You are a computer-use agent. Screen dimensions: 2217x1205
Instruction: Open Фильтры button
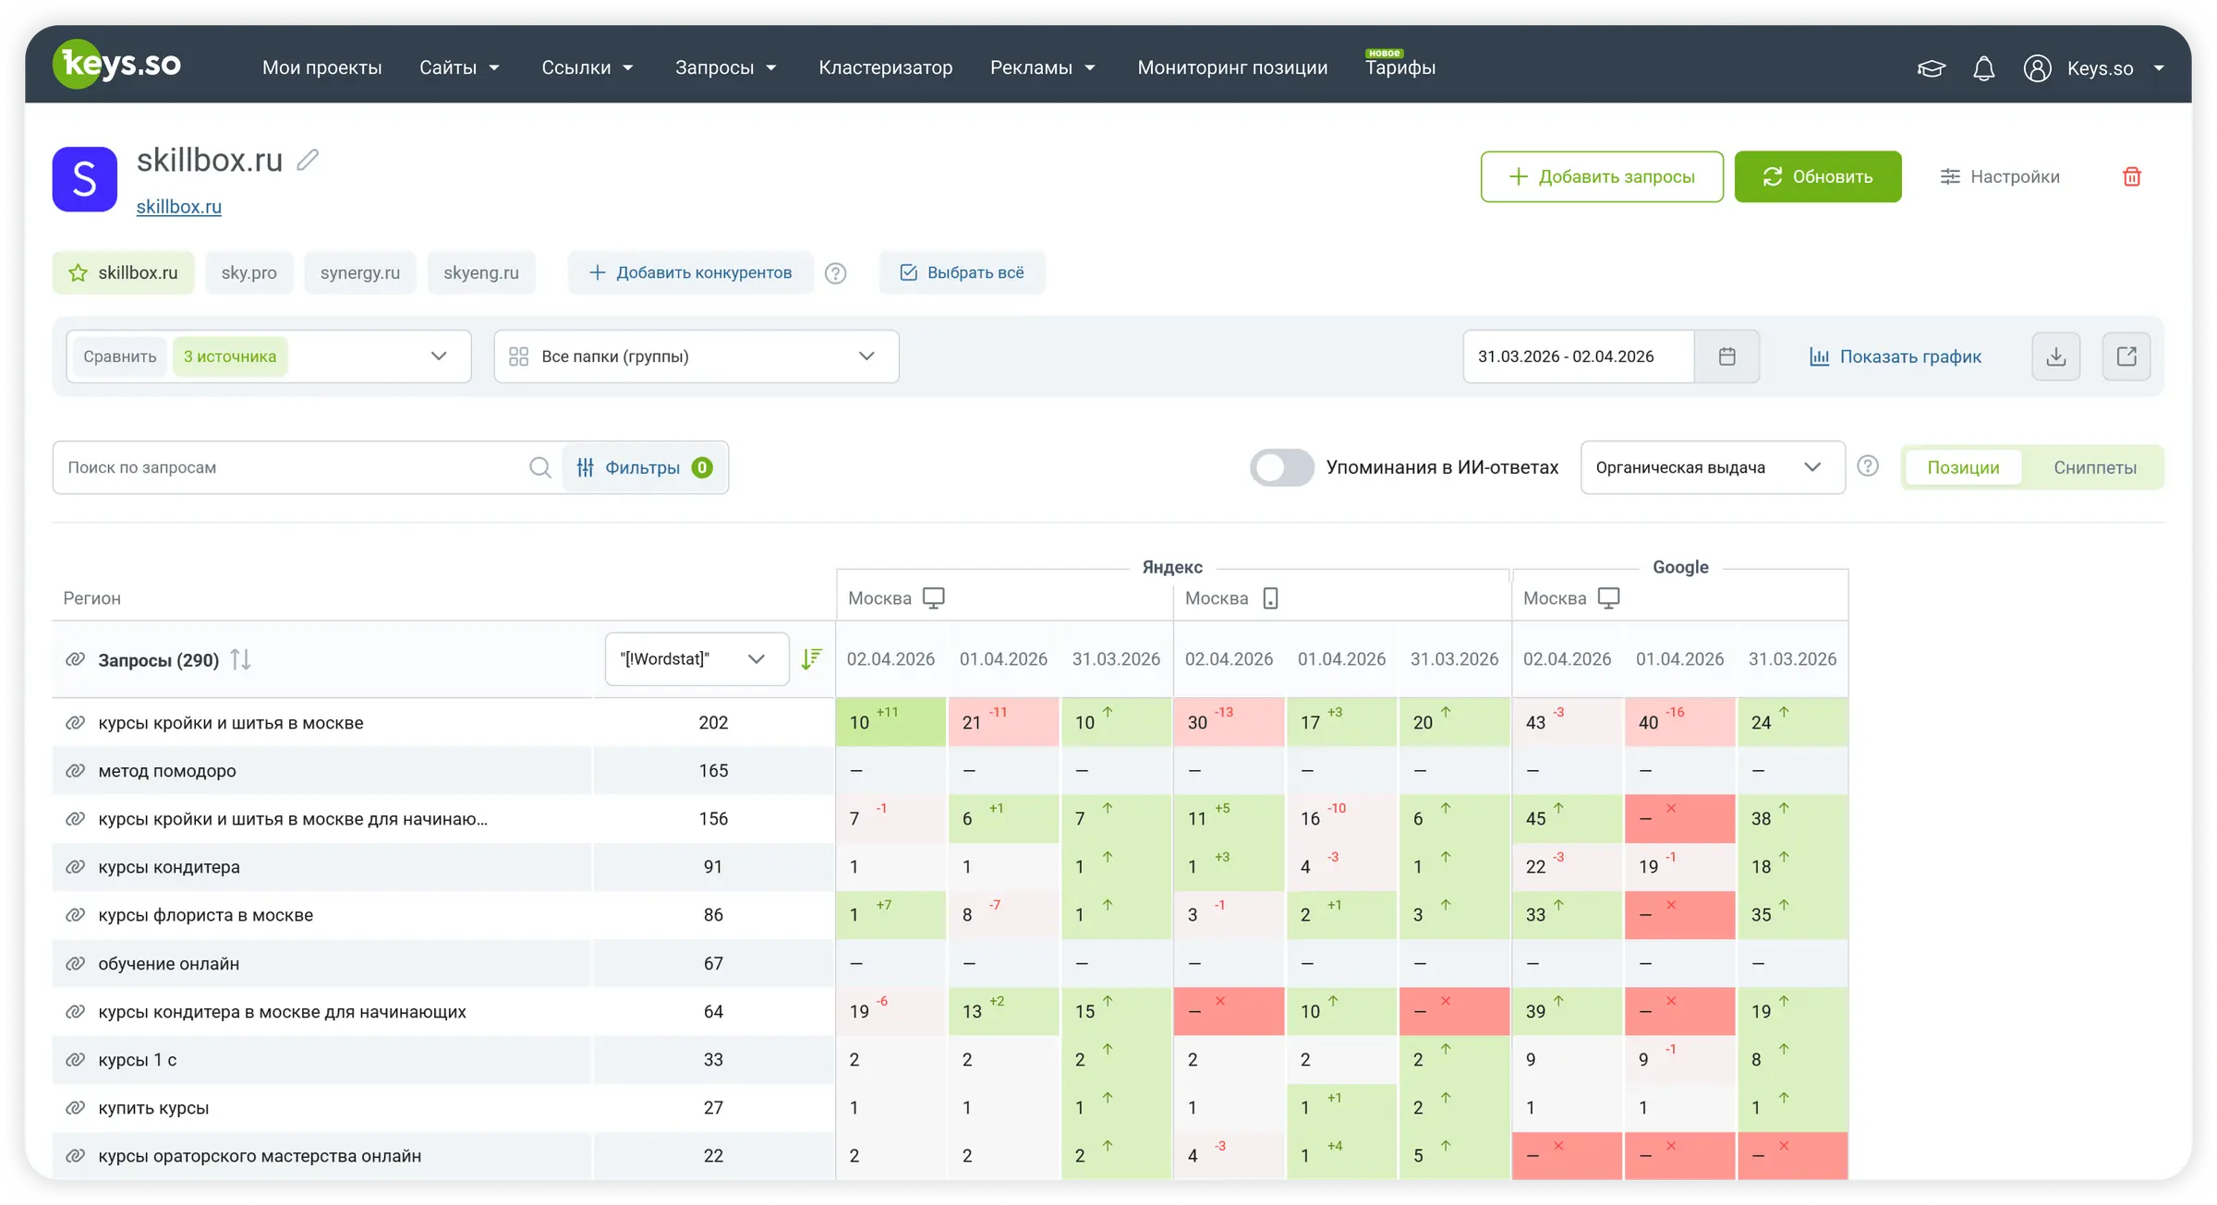click(x=645, y=467)
